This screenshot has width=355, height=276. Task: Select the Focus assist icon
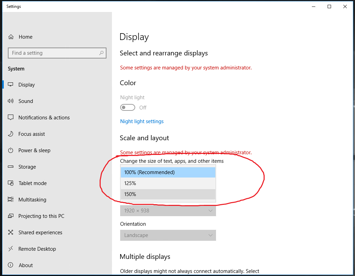click(11, 134)
